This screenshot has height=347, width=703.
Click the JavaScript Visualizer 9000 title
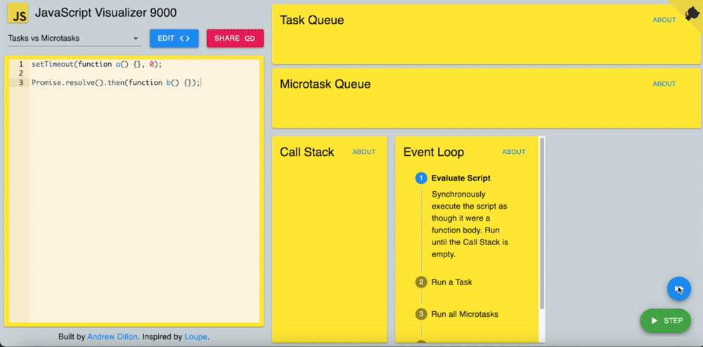[x=106, y=13]
